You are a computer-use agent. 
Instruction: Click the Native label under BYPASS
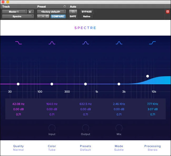click(87, 16)
